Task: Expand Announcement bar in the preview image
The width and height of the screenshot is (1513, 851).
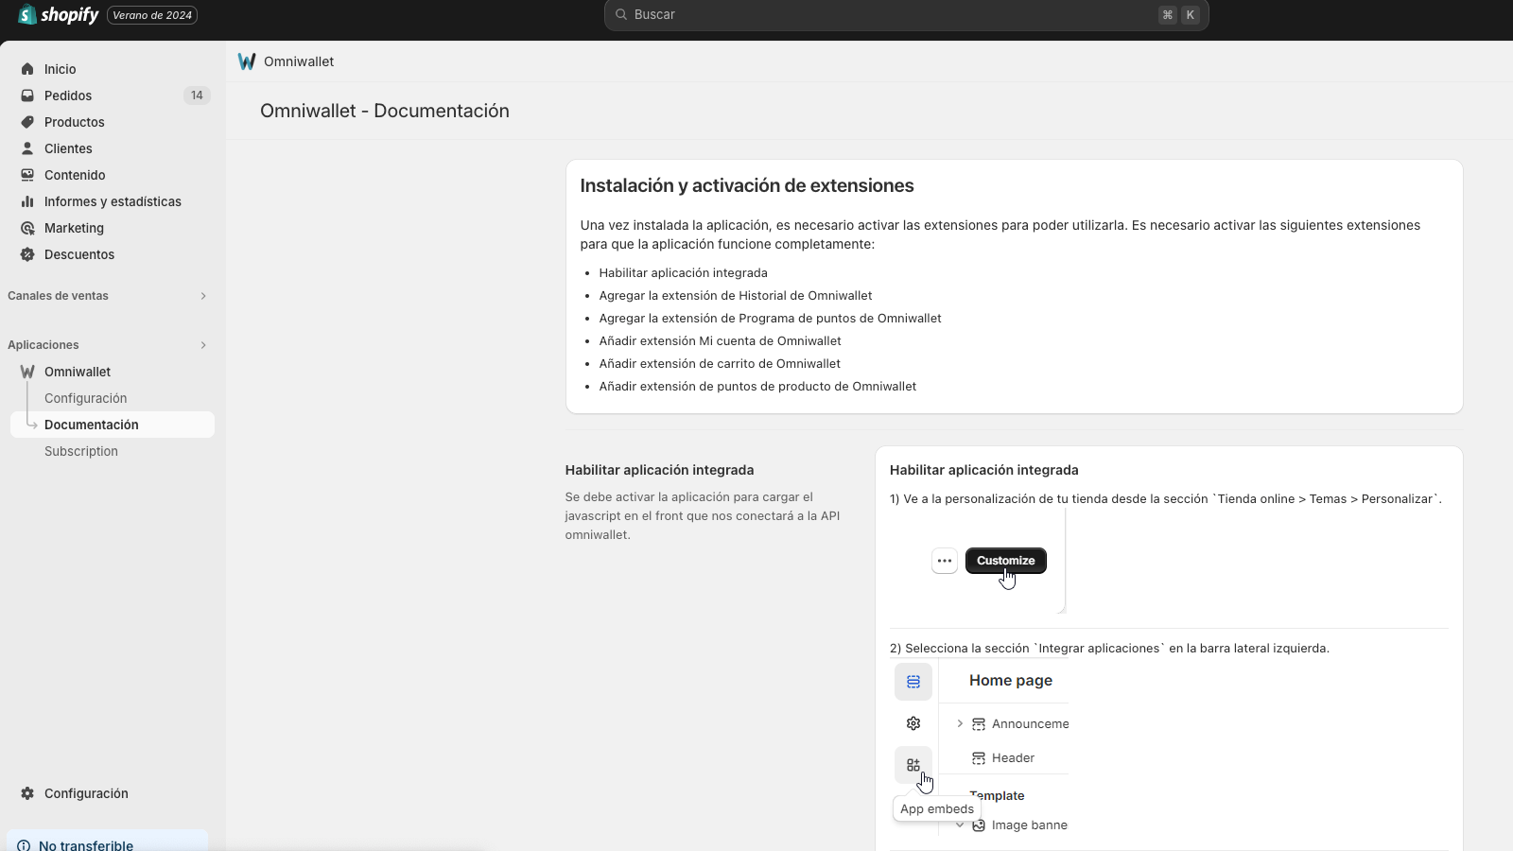Action: coord(959,723)
